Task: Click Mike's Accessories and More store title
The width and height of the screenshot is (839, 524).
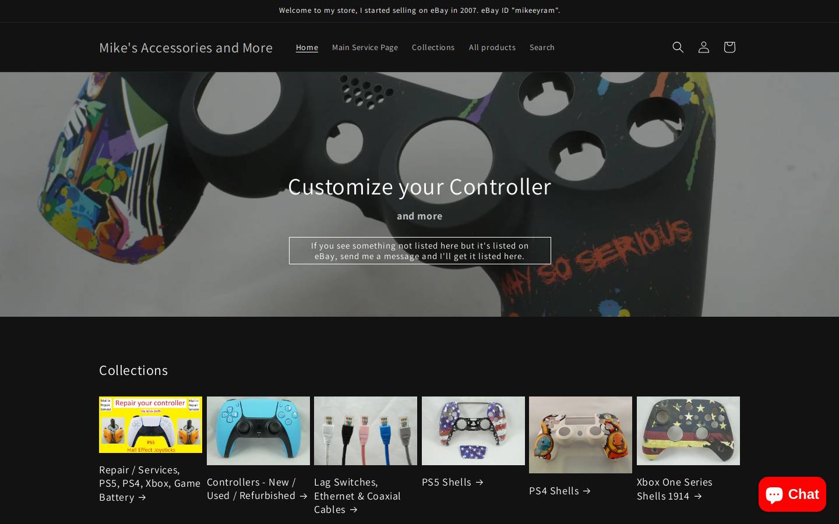Action: pos(186,47)
